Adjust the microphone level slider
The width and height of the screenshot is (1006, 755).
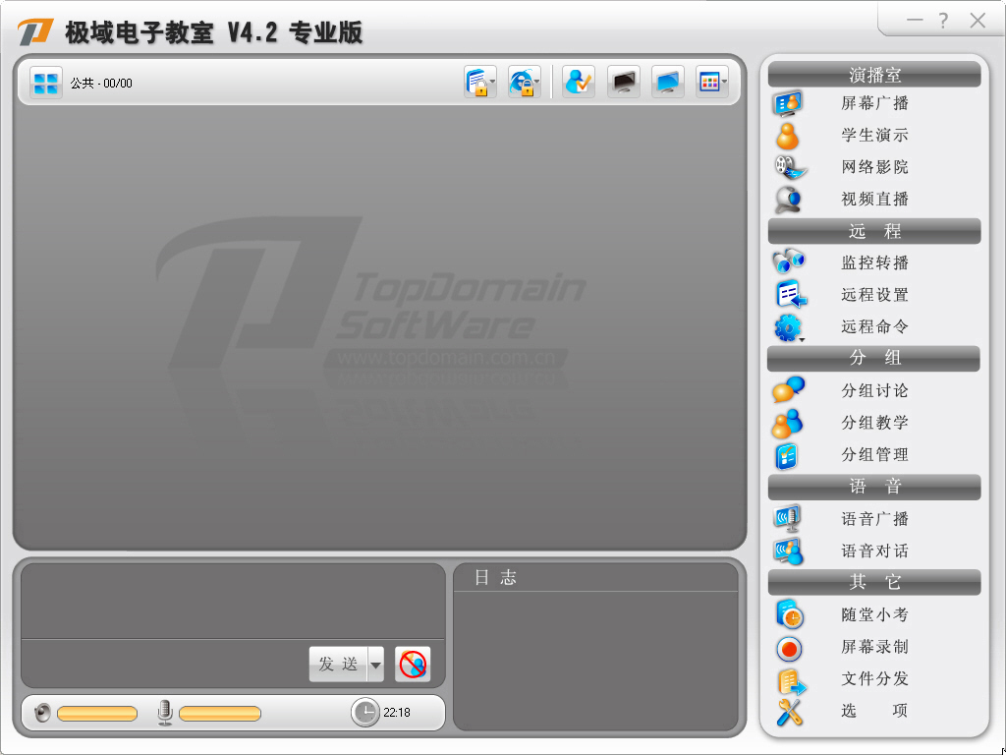pyautogui.click(x=219, y=714)
